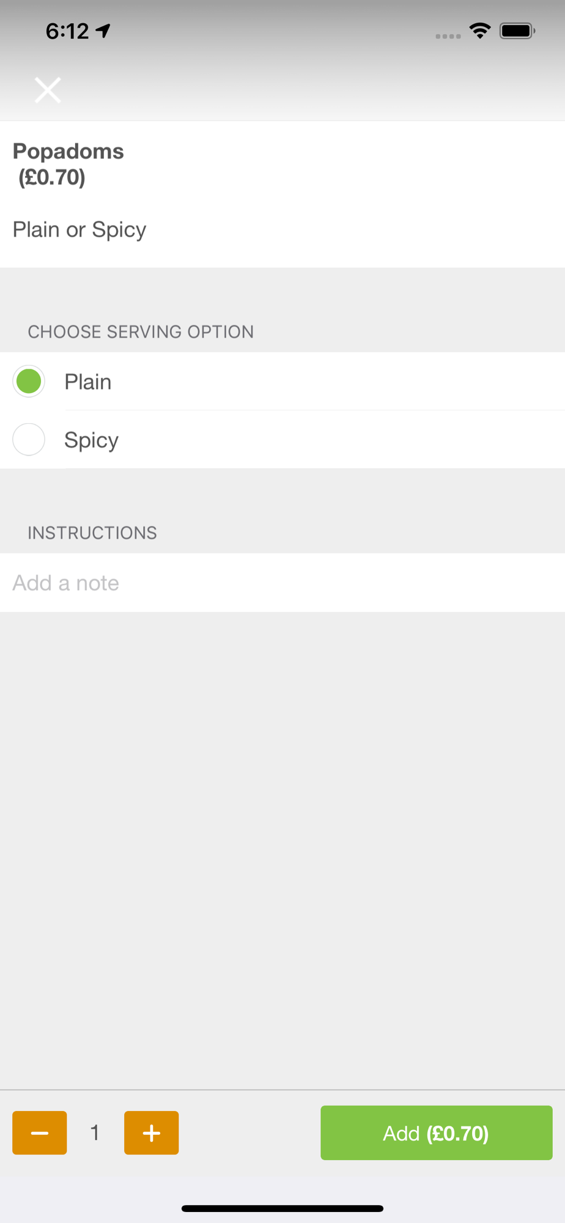This screenshot has height=1223, width=565.
Task: Select the Plain radio button
Action: coord(29,381)
